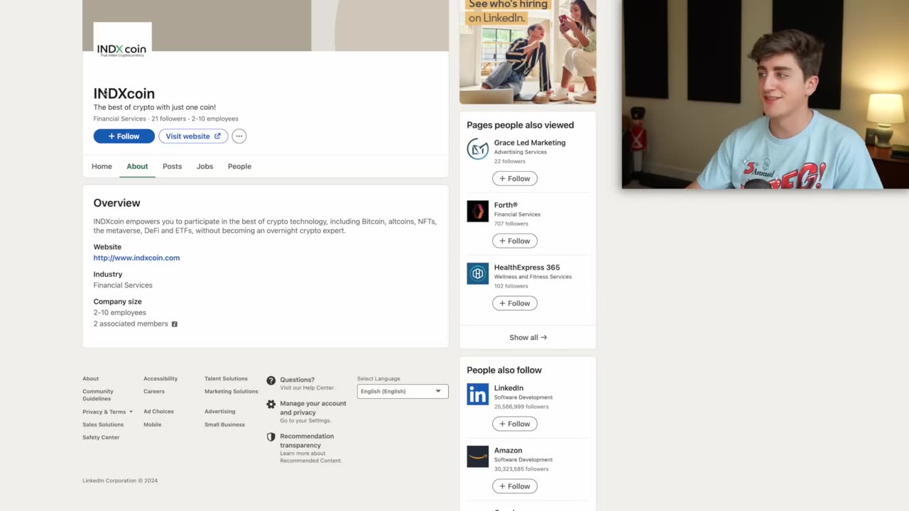Follow the Forth page
909x511 pixels.
[x=515, y=241]
